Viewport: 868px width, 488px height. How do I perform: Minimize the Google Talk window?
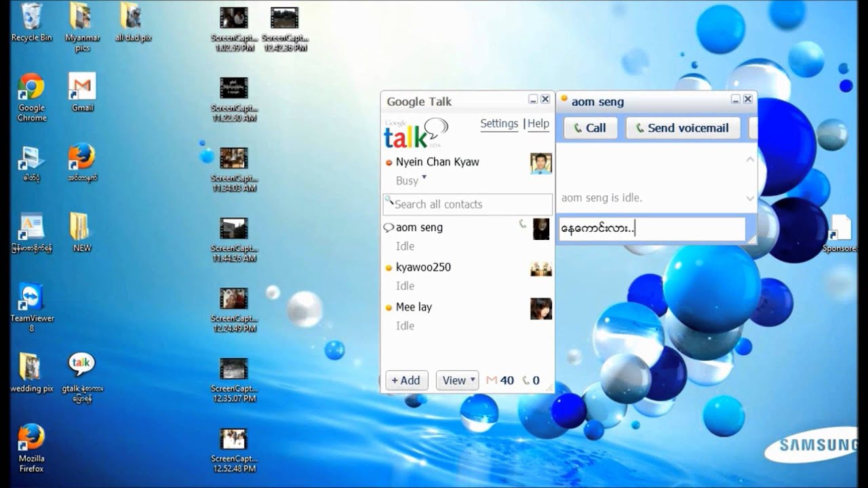533,99
